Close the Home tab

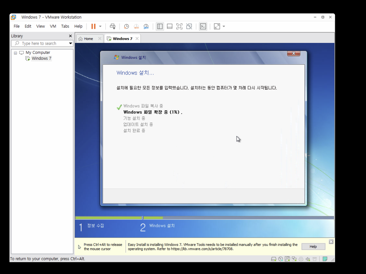[100, 38]
